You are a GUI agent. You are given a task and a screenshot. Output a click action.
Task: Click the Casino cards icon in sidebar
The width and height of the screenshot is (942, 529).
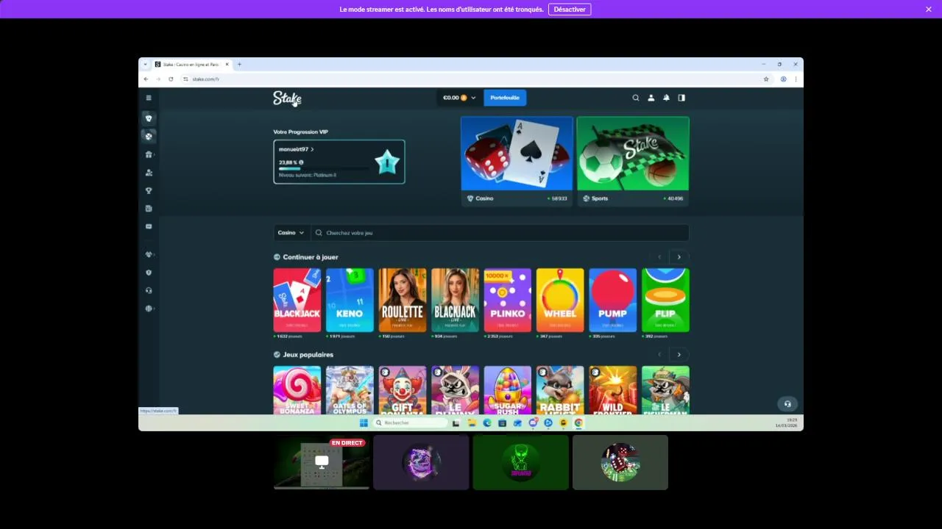click(x=149, y=118)
